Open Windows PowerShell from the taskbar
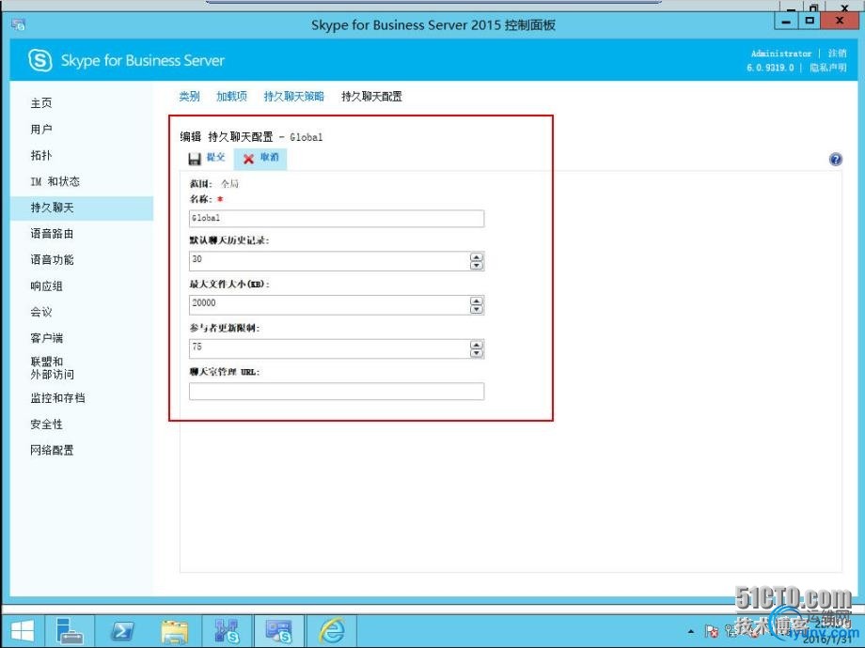Image resolution: width=865 pixels, height=648 pixels. click(122, 631)
